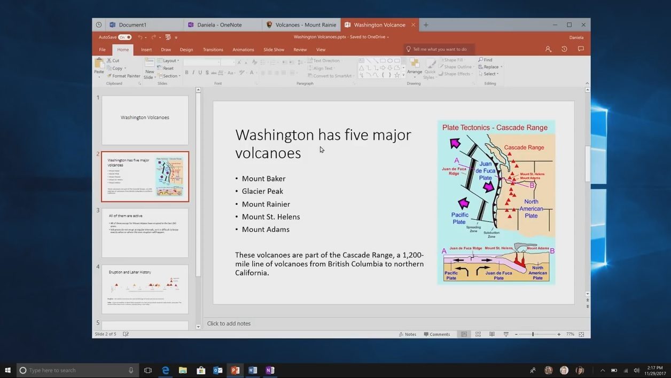Toggle Underline formatting
The image size is (671, 378).
(x=200, y=73)
